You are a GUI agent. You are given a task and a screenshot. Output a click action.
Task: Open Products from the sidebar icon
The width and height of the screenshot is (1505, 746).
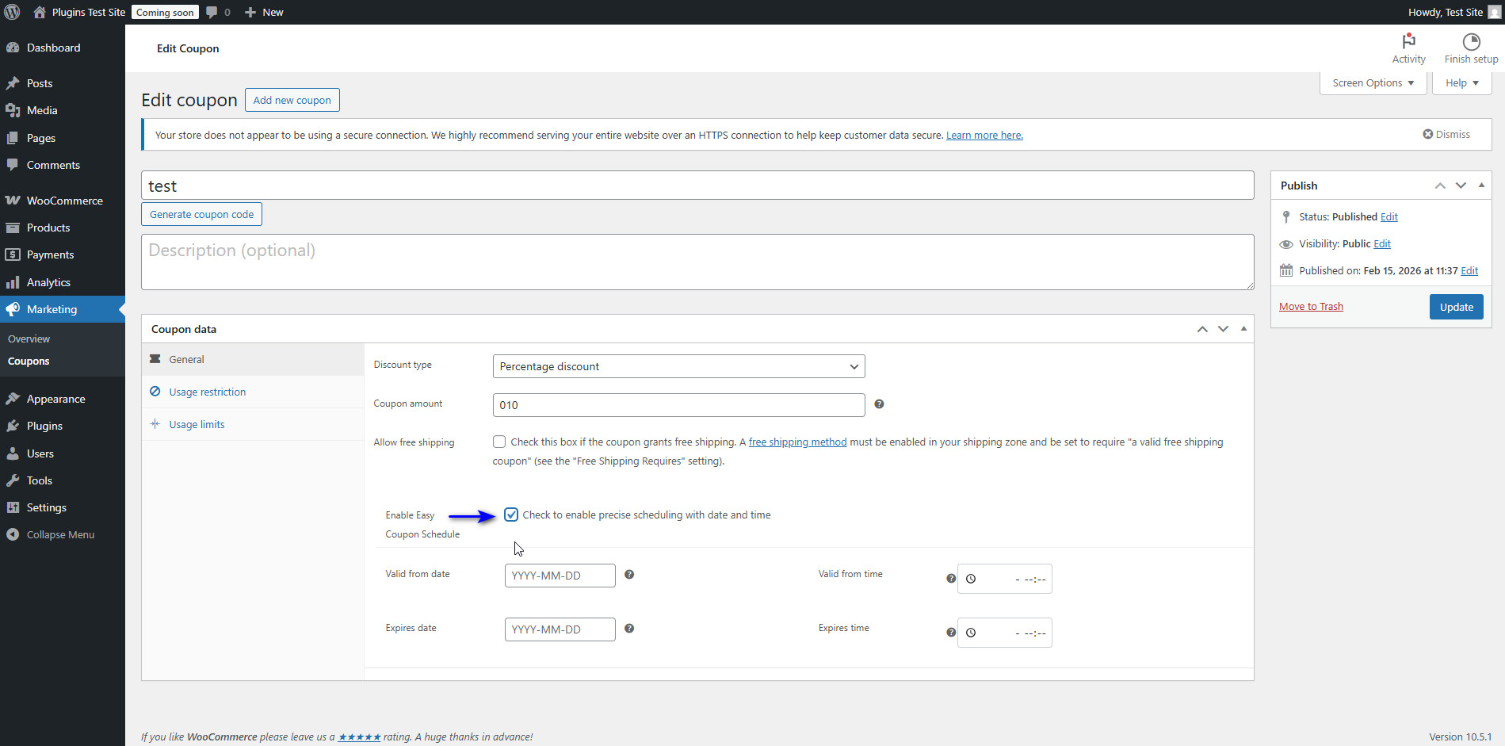tap(13, 228)
